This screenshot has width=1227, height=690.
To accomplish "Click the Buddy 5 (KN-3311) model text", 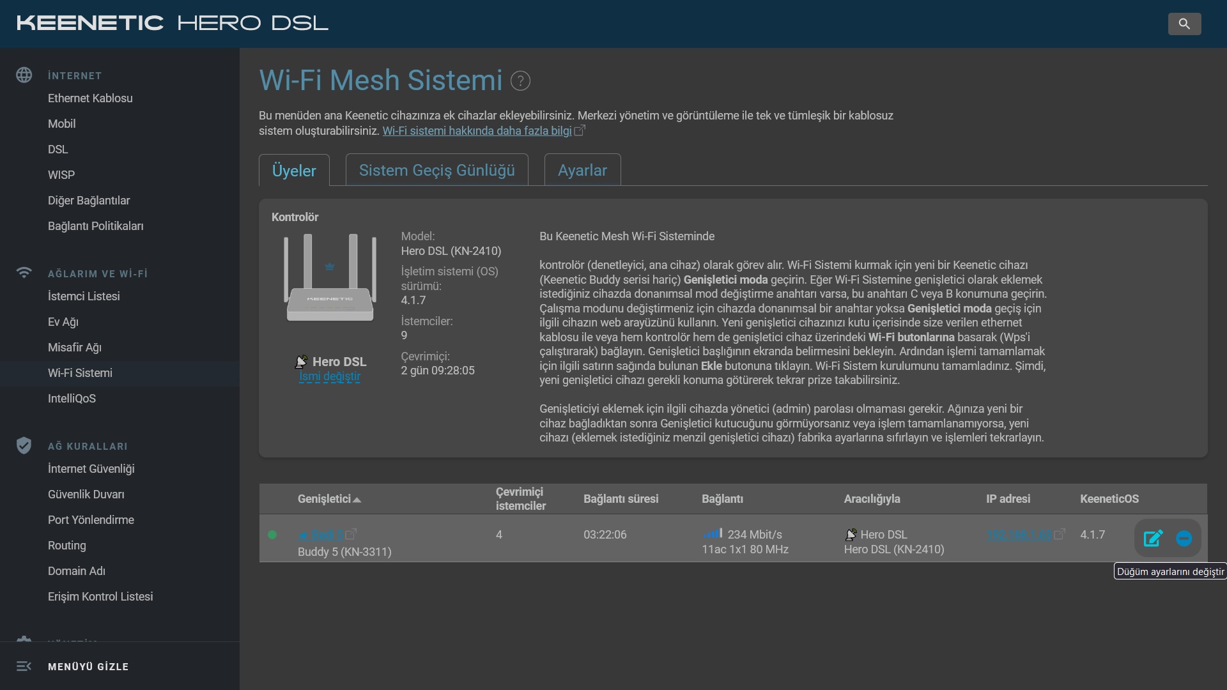I will [344, 552].
